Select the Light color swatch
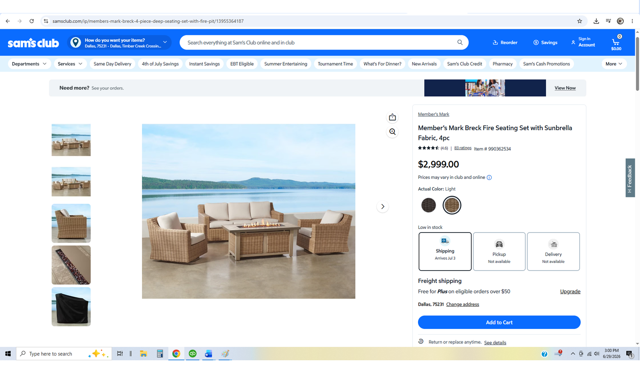 click(x=452, y=205)
